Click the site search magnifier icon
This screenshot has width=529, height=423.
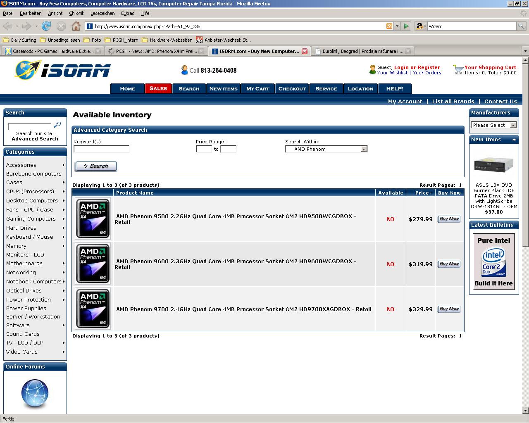57,125
